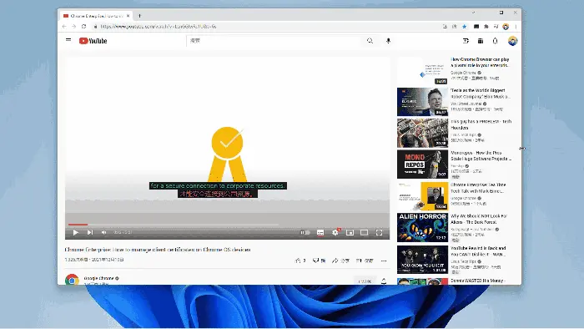Play the video
Image resolution: width=584 pixels, height=329 pixels.
tap(76, 232)
